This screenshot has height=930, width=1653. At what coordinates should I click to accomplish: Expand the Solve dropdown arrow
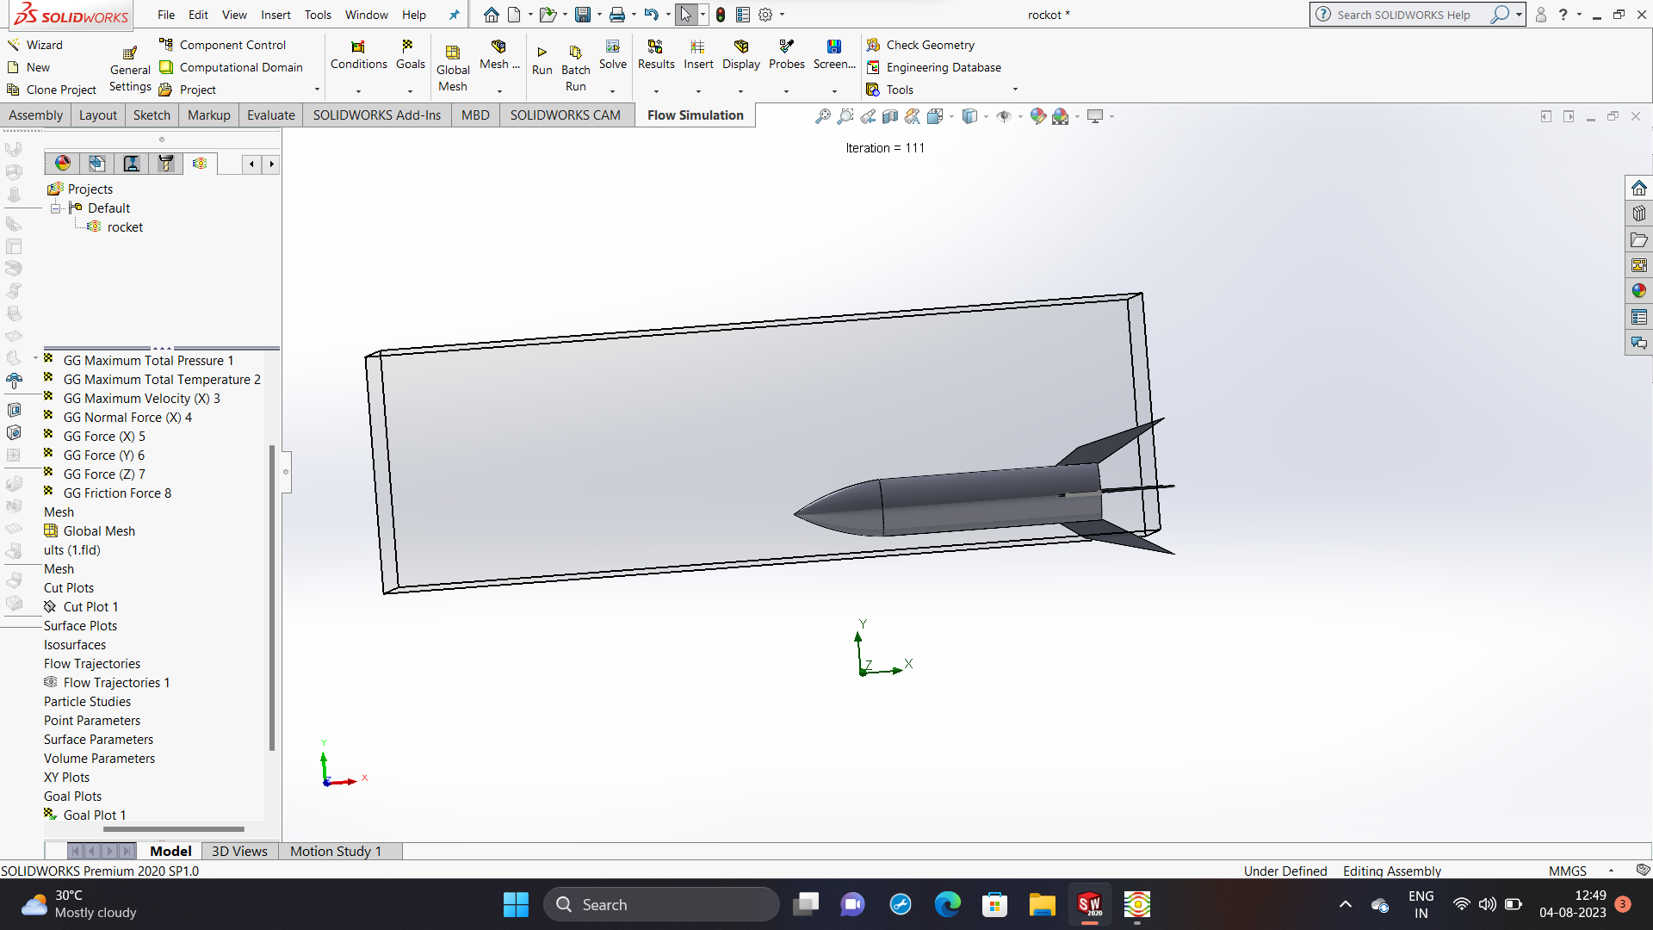click(612, 91)
